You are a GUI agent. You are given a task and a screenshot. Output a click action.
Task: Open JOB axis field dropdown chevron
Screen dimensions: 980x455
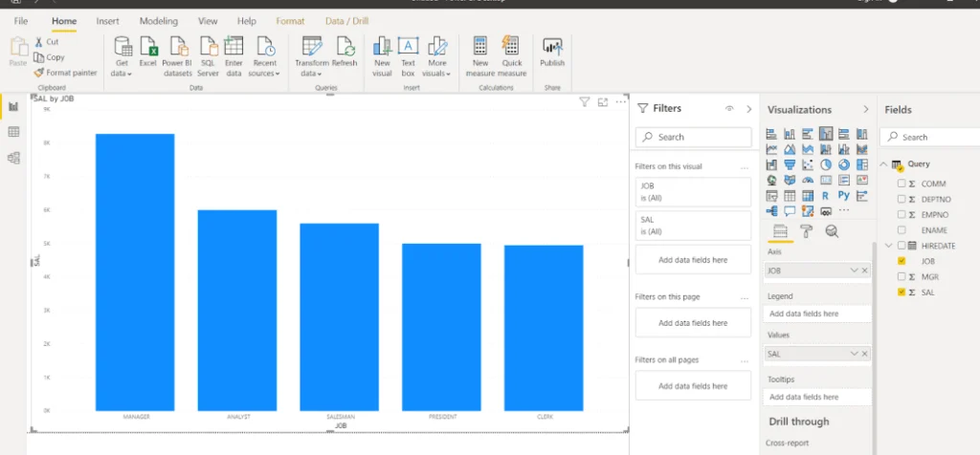coord(854,271)
